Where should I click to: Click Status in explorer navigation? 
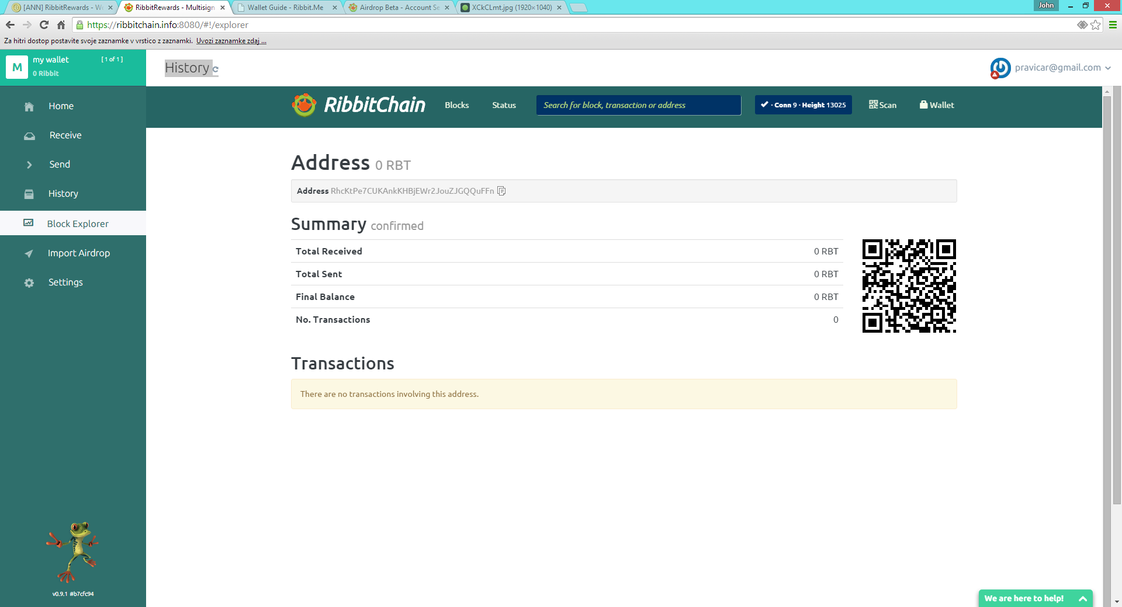(504, 105)
